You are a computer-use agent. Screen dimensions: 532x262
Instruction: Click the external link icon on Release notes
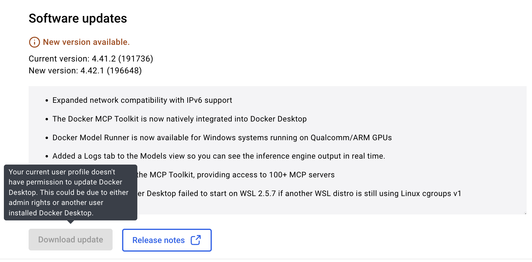coord(196,240)
